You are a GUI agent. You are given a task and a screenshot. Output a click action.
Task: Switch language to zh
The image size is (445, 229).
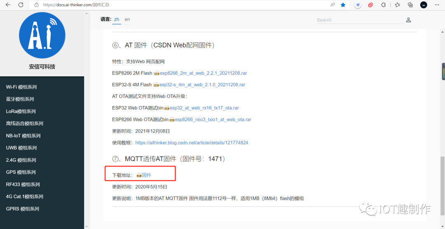pos(117,19)
